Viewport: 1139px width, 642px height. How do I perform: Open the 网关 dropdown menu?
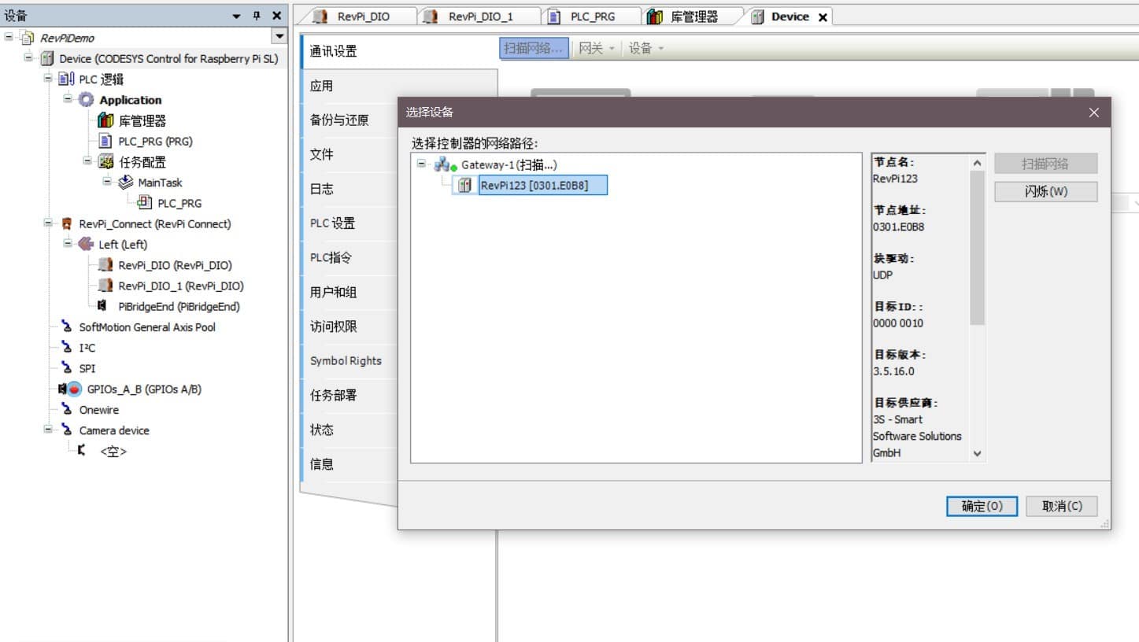pyautogui.click(x=596, y=49)
